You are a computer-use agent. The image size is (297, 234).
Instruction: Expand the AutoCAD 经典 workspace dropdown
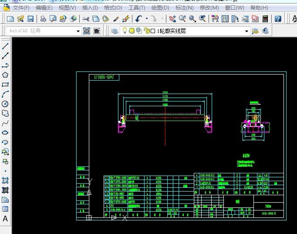pos(78,31)
